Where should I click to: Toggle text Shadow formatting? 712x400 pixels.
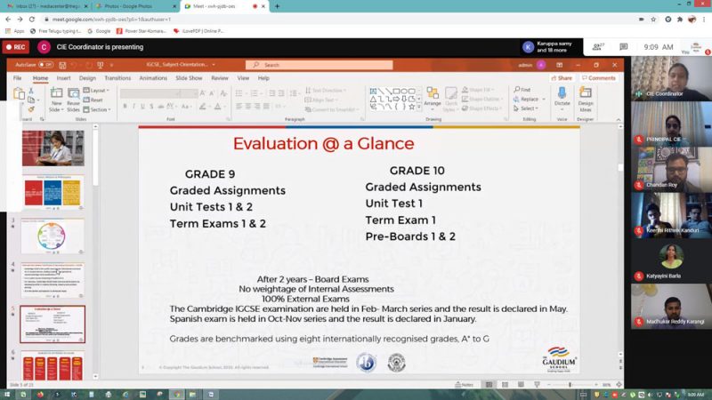coord(151,106)
